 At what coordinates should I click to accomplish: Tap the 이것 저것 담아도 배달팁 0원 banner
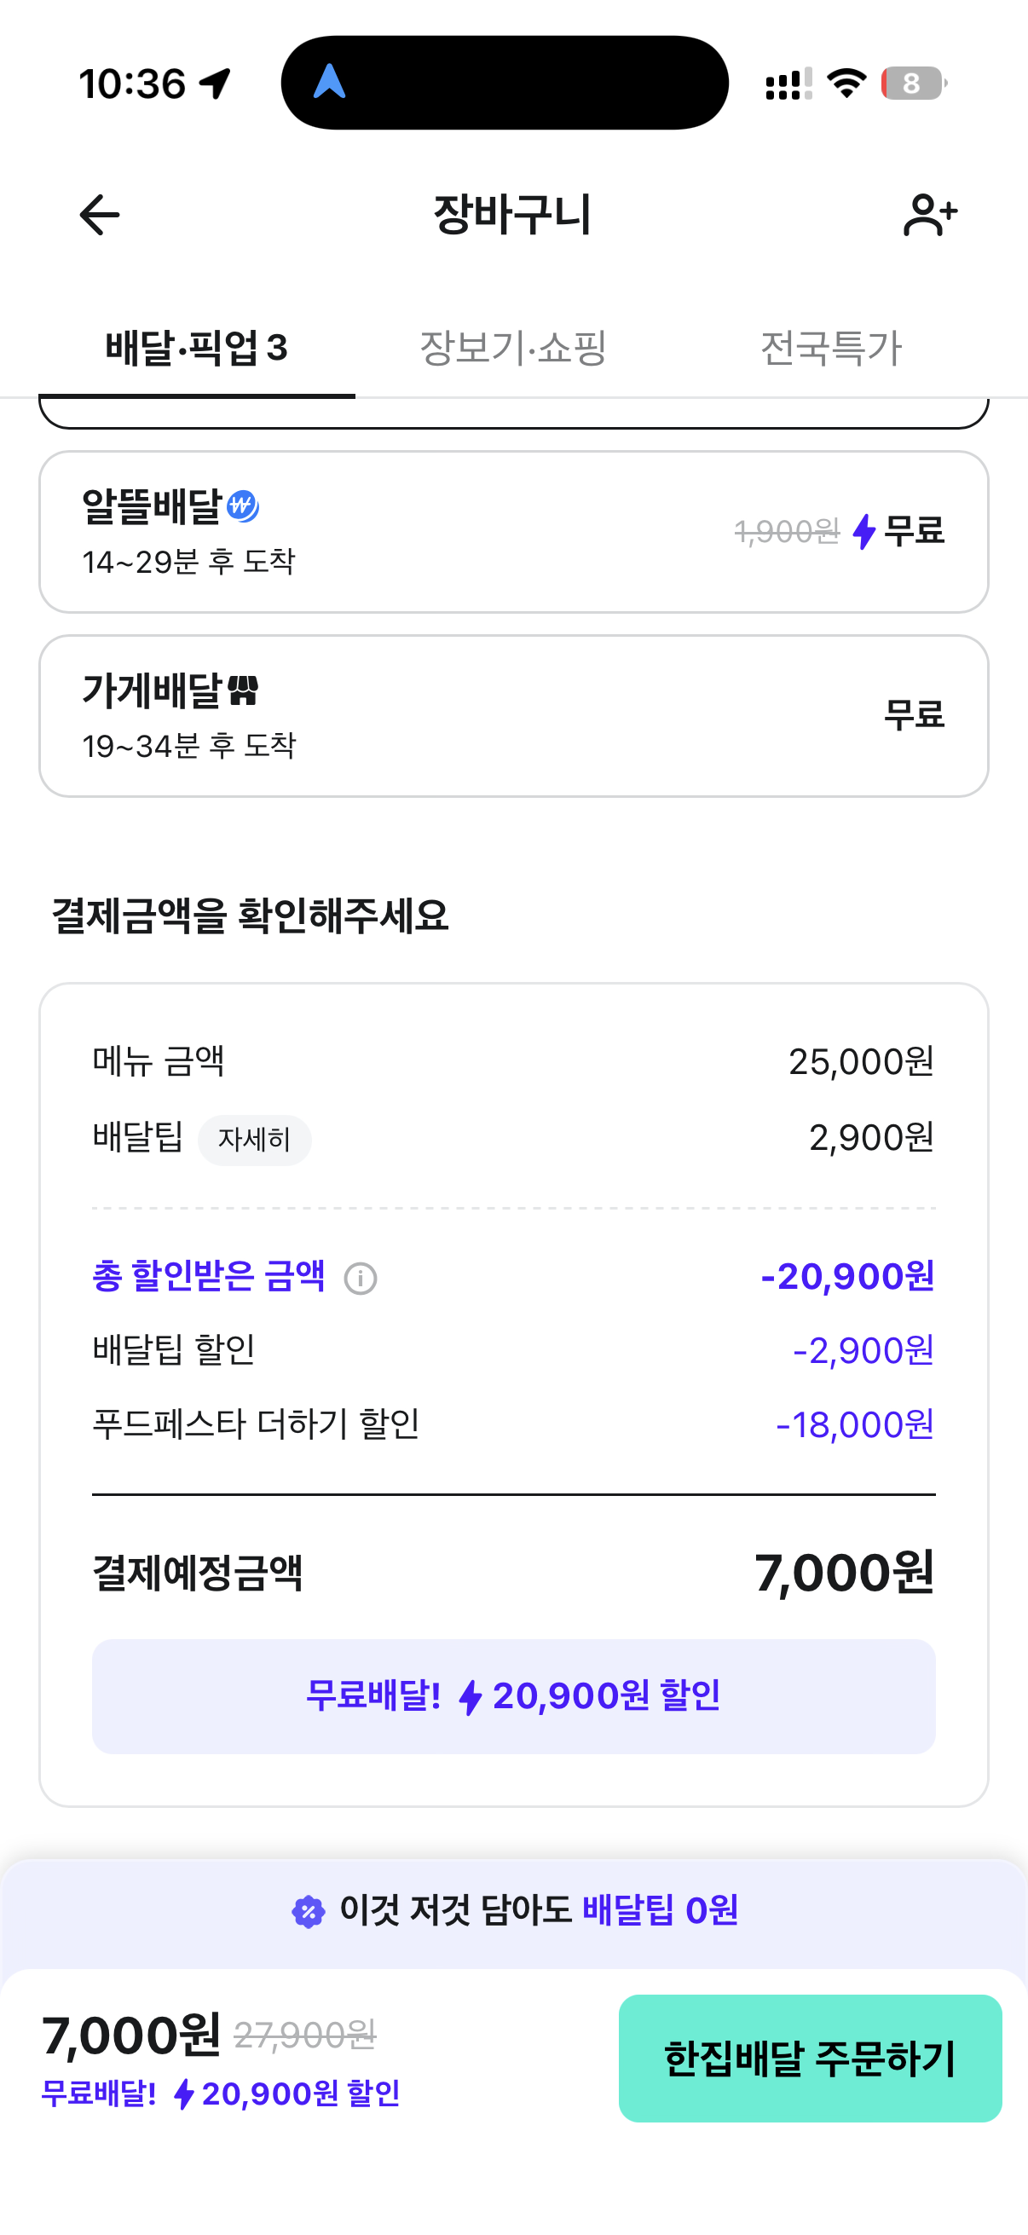tap(513, 1910)
